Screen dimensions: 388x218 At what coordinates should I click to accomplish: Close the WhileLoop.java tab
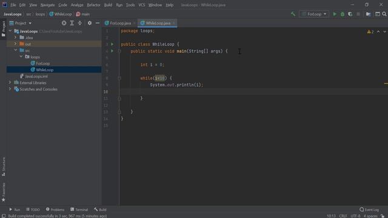click(174, 23)
